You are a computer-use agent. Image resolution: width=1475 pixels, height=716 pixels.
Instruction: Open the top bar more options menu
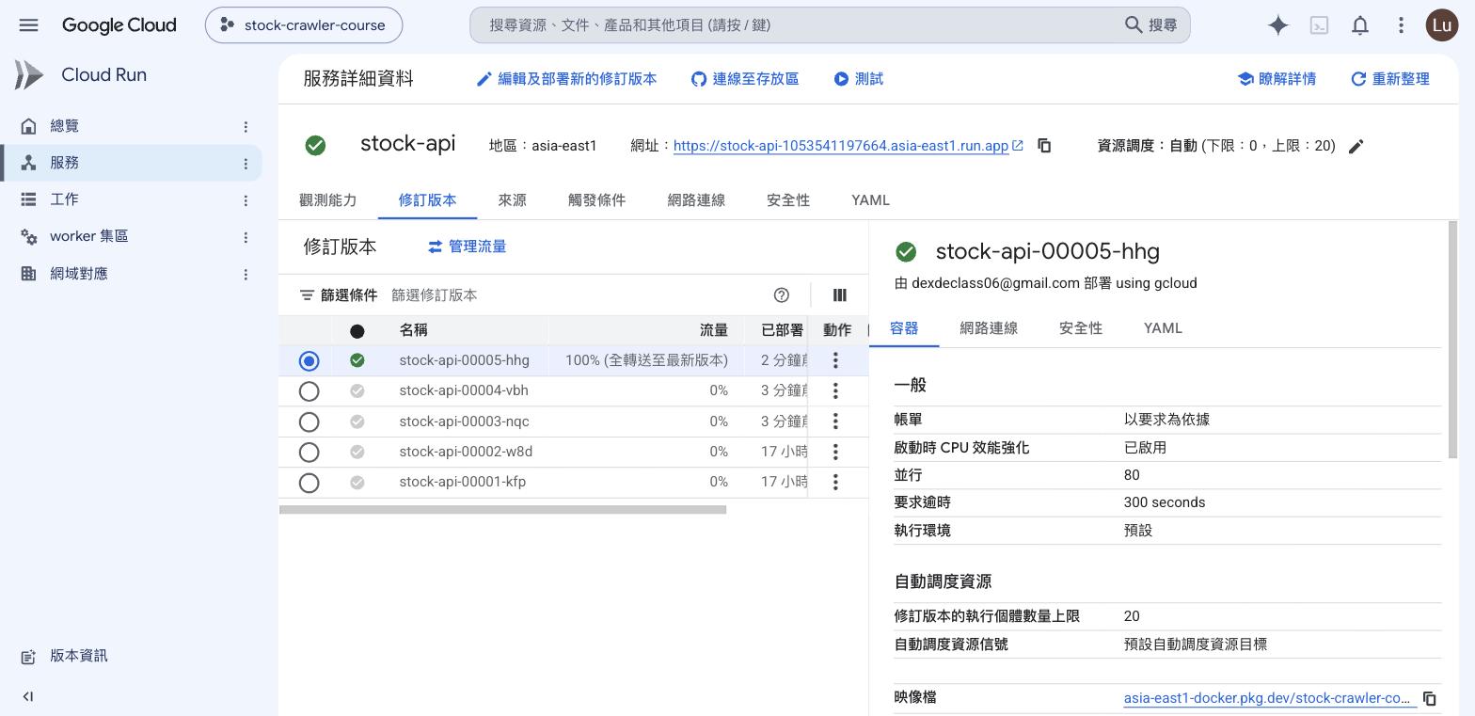point(1401,25)
